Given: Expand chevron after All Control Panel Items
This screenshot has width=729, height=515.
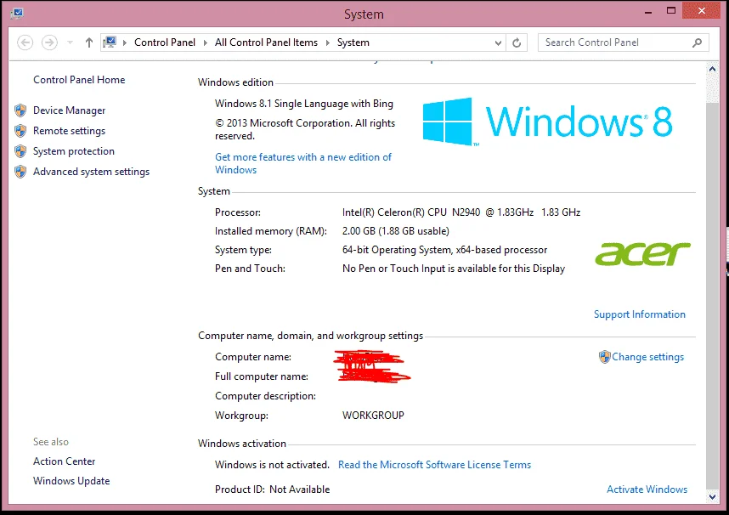Looking at the screenshot, I should coord(327,42).
